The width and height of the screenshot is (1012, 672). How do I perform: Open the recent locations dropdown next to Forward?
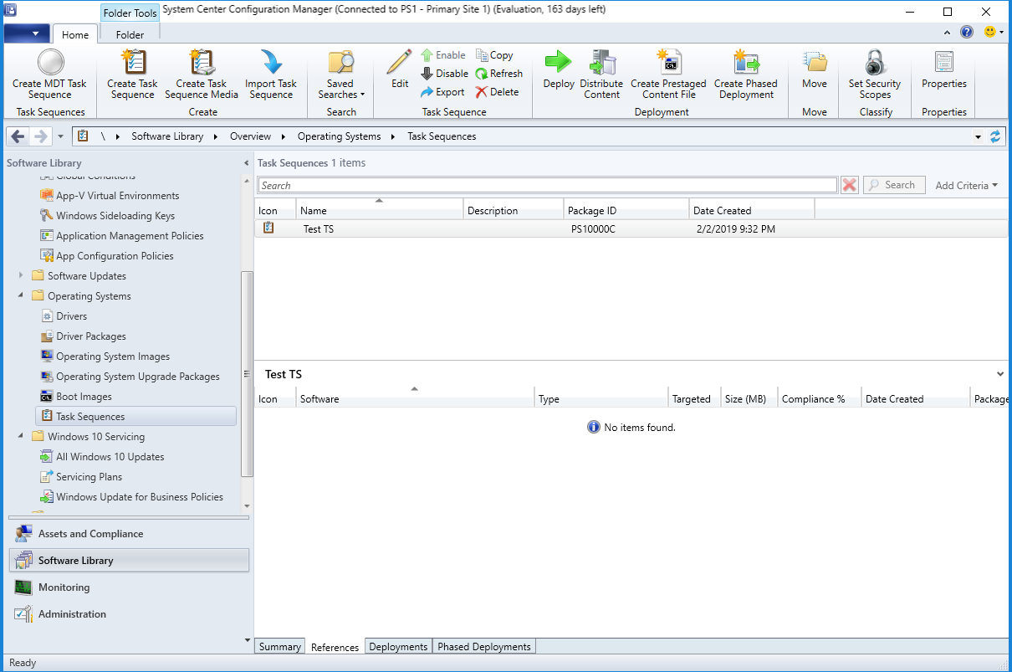61,136
